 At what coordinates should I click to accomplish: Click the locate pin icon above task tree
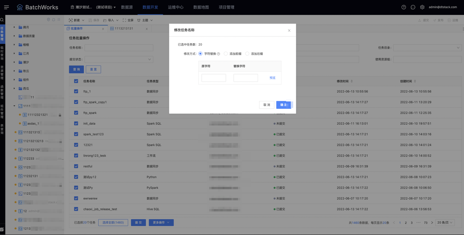click(x=49, y=20)
